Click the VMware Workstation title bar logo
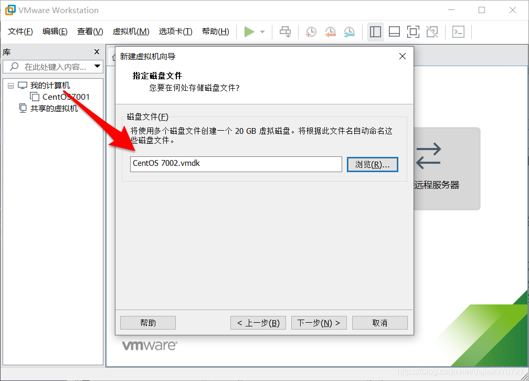Screen dimensions: 529x381 (x=10, y=10)
